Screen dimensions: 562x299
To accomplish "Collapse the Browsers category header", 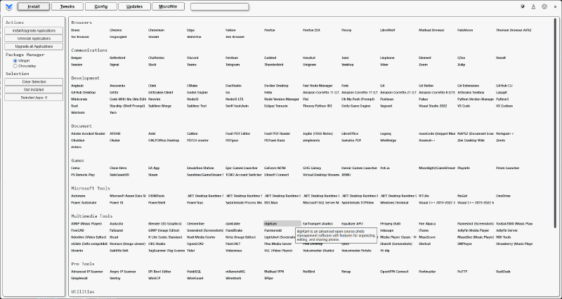I will coord(82,22).
